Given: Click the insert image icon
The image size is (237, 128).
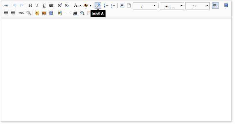Looking at the screenshot, I should (x=44, y=13).
